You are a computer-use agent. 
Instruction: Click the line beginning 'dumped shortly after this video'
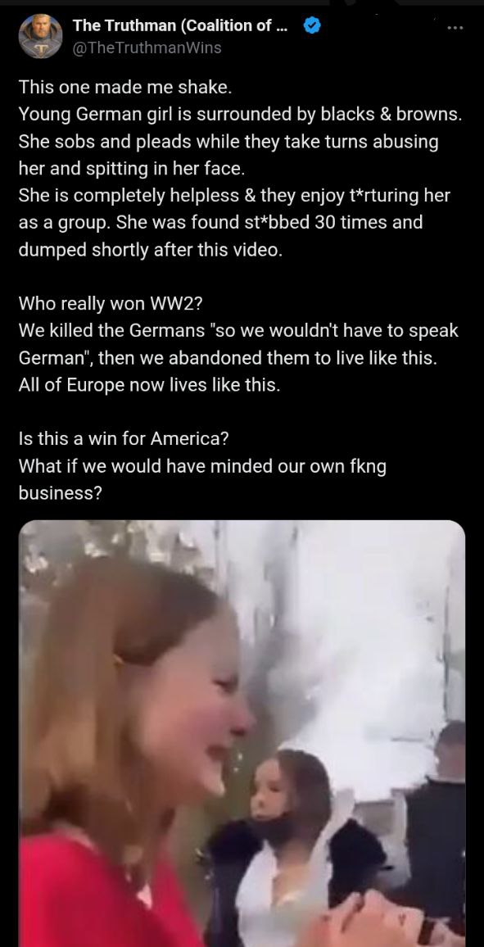pyautogui.click(x=150, y=249)
